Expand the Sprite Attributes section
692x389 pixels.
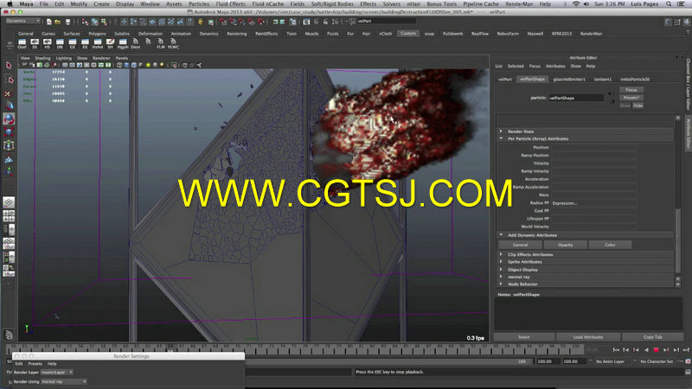[501, 262]
